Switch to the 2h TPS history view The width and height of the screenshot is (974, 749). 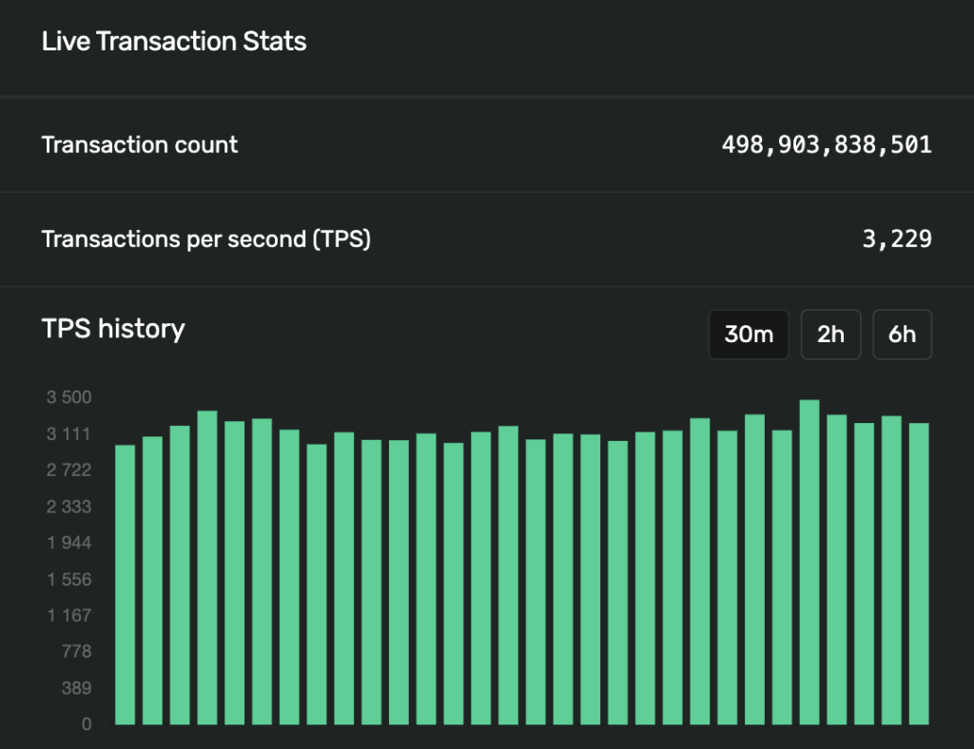point(830,335)
